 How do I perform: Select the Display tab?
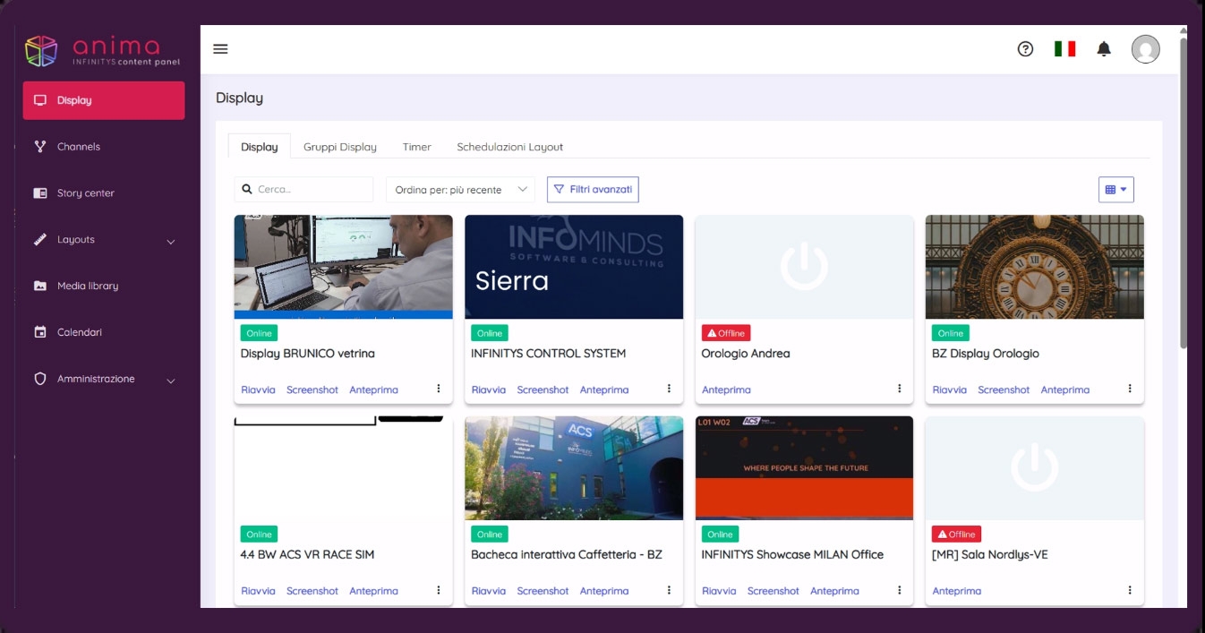click(260, 147)
